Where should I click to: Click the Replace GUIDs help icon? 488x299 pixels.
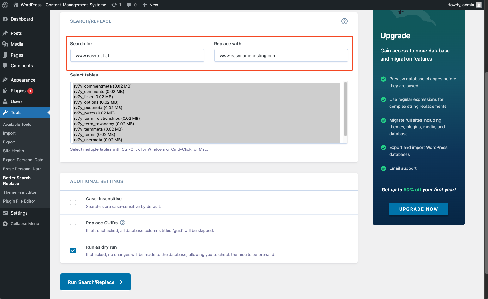[123, 223]
